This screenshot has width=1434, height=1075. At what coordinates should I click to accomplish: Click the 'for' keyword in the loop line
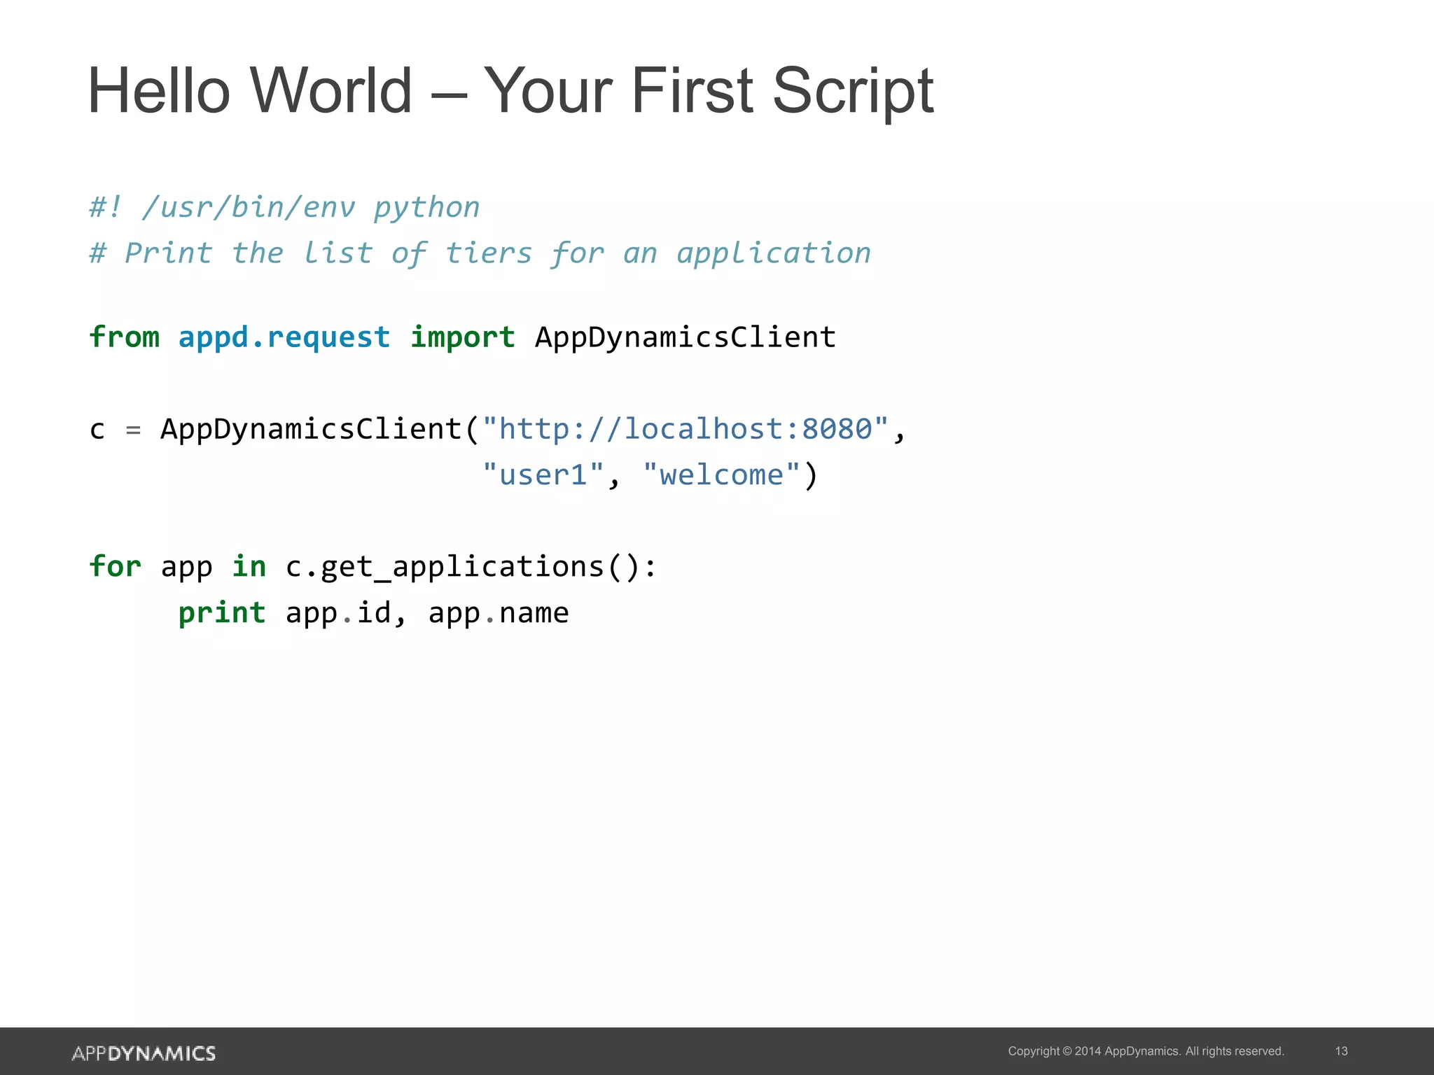tap(116, 566)
